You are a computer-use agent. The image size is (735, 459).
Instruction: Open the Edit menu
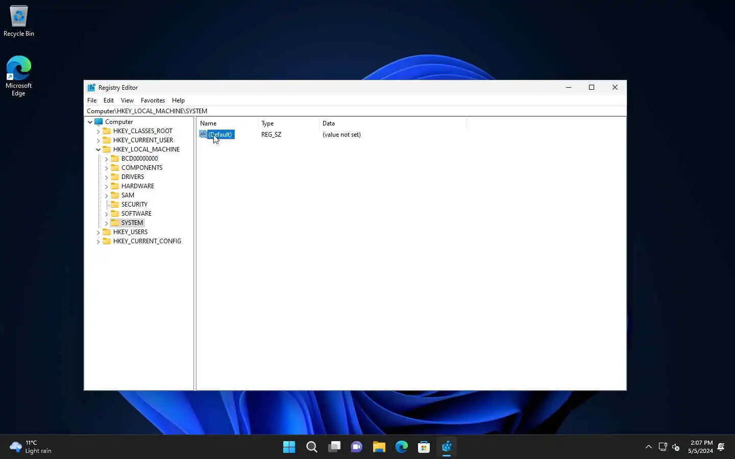pyautogui.click(x=109, y=100)
